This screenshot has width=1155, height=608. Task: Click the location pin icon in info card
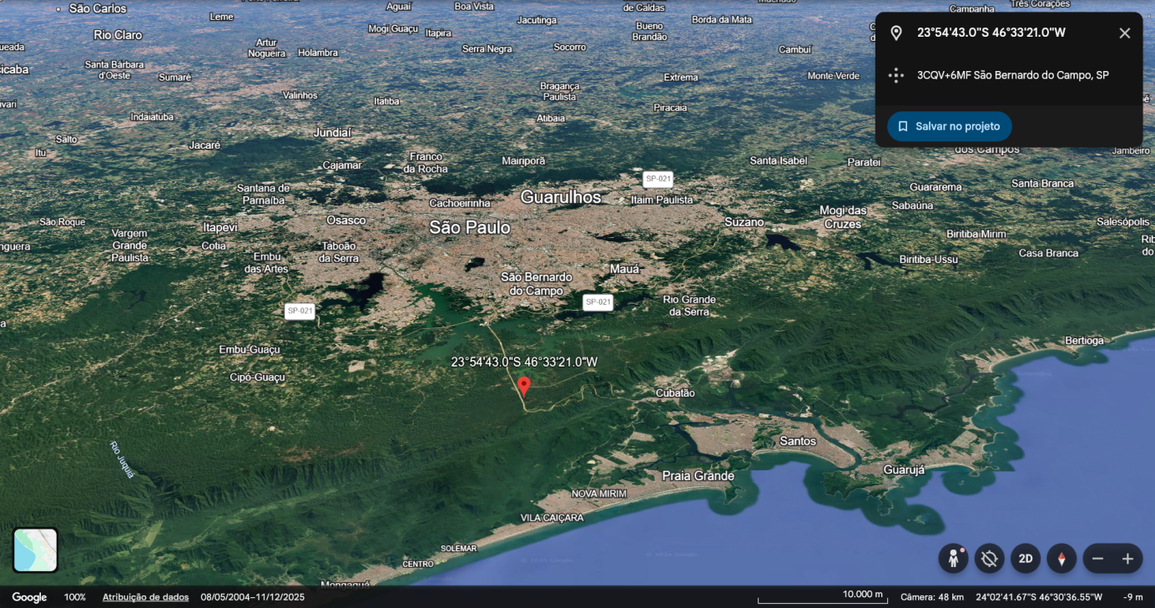click(x=896, y=33)
